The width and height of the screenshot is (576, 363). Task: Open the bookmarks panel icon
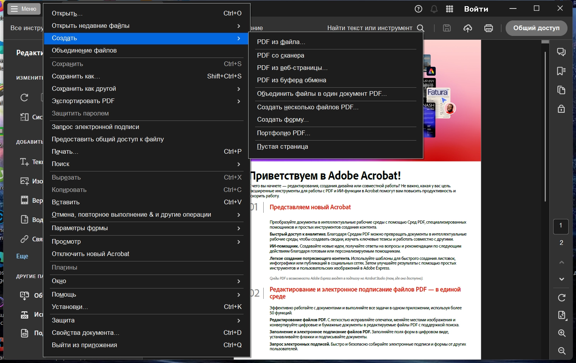[561, 71]
